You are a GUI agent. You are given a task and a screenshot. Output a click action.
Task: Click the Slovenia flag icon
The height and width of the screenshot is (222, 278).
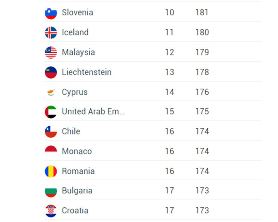(51, 13)
